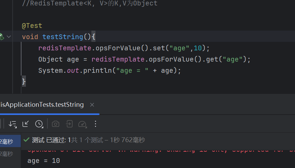Screen dimensions: 295x168
Task: Click the camera snapshot icon
Action: click(x=56, y=124)
